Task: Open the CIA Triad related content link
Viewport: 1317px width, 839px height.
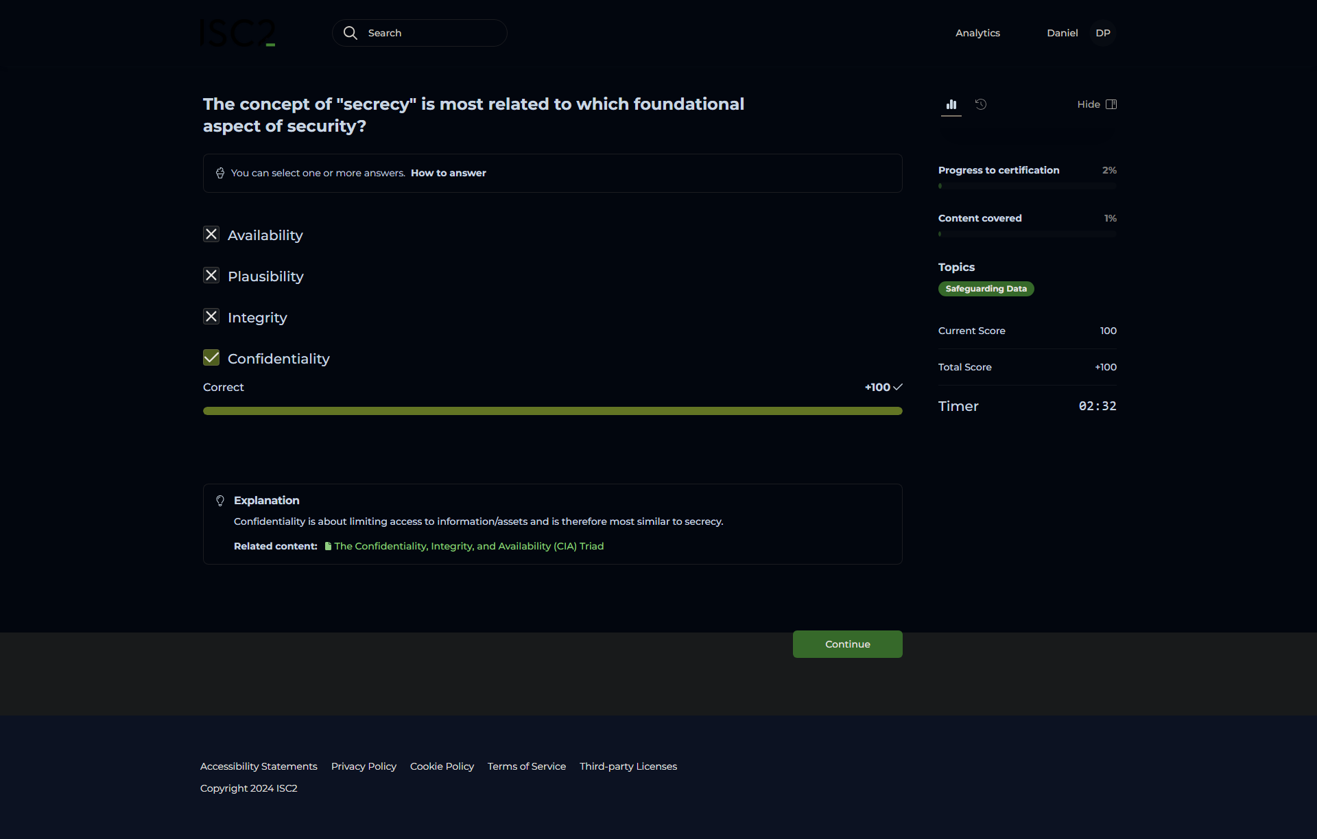Action: [468, 546]
